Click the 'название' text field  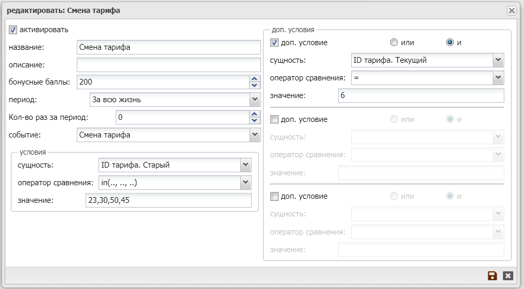[x=168, y=48]
